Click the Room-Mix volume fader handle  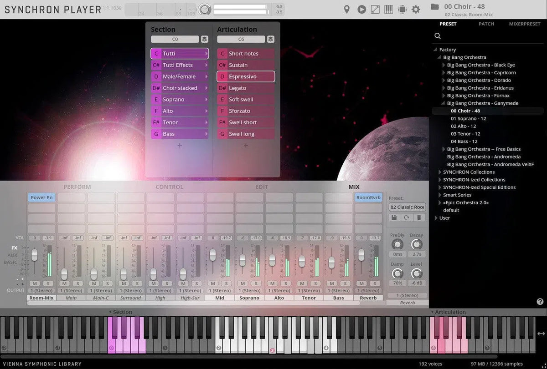(34, 255)
